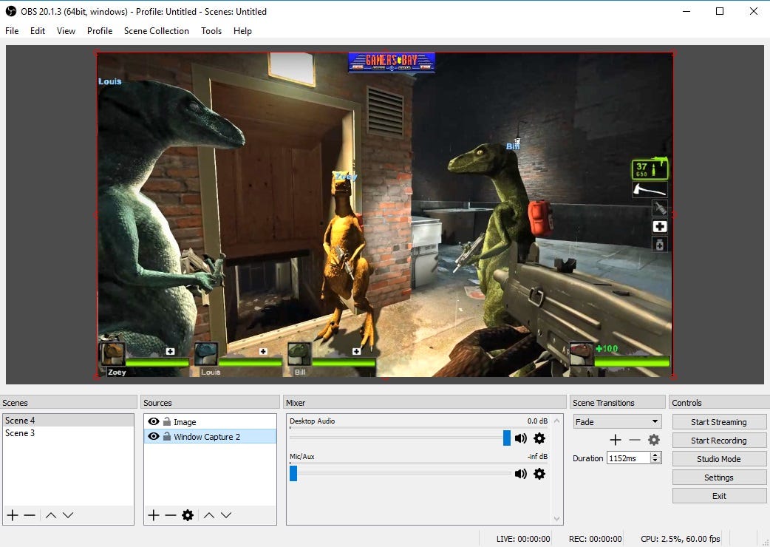Enable Studio Mode
This screenshot has width=770, height=547.
coord(719,458)
